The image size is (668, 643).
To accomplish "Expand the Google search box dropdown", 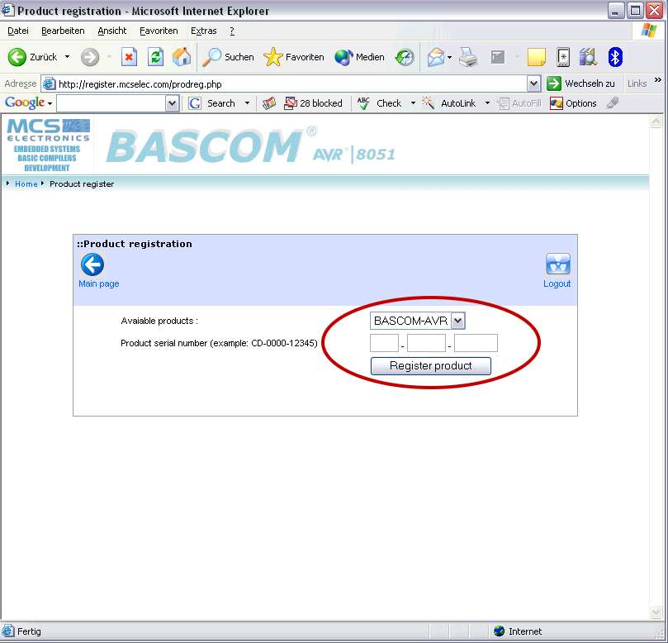I will click(x=172, y=103).
